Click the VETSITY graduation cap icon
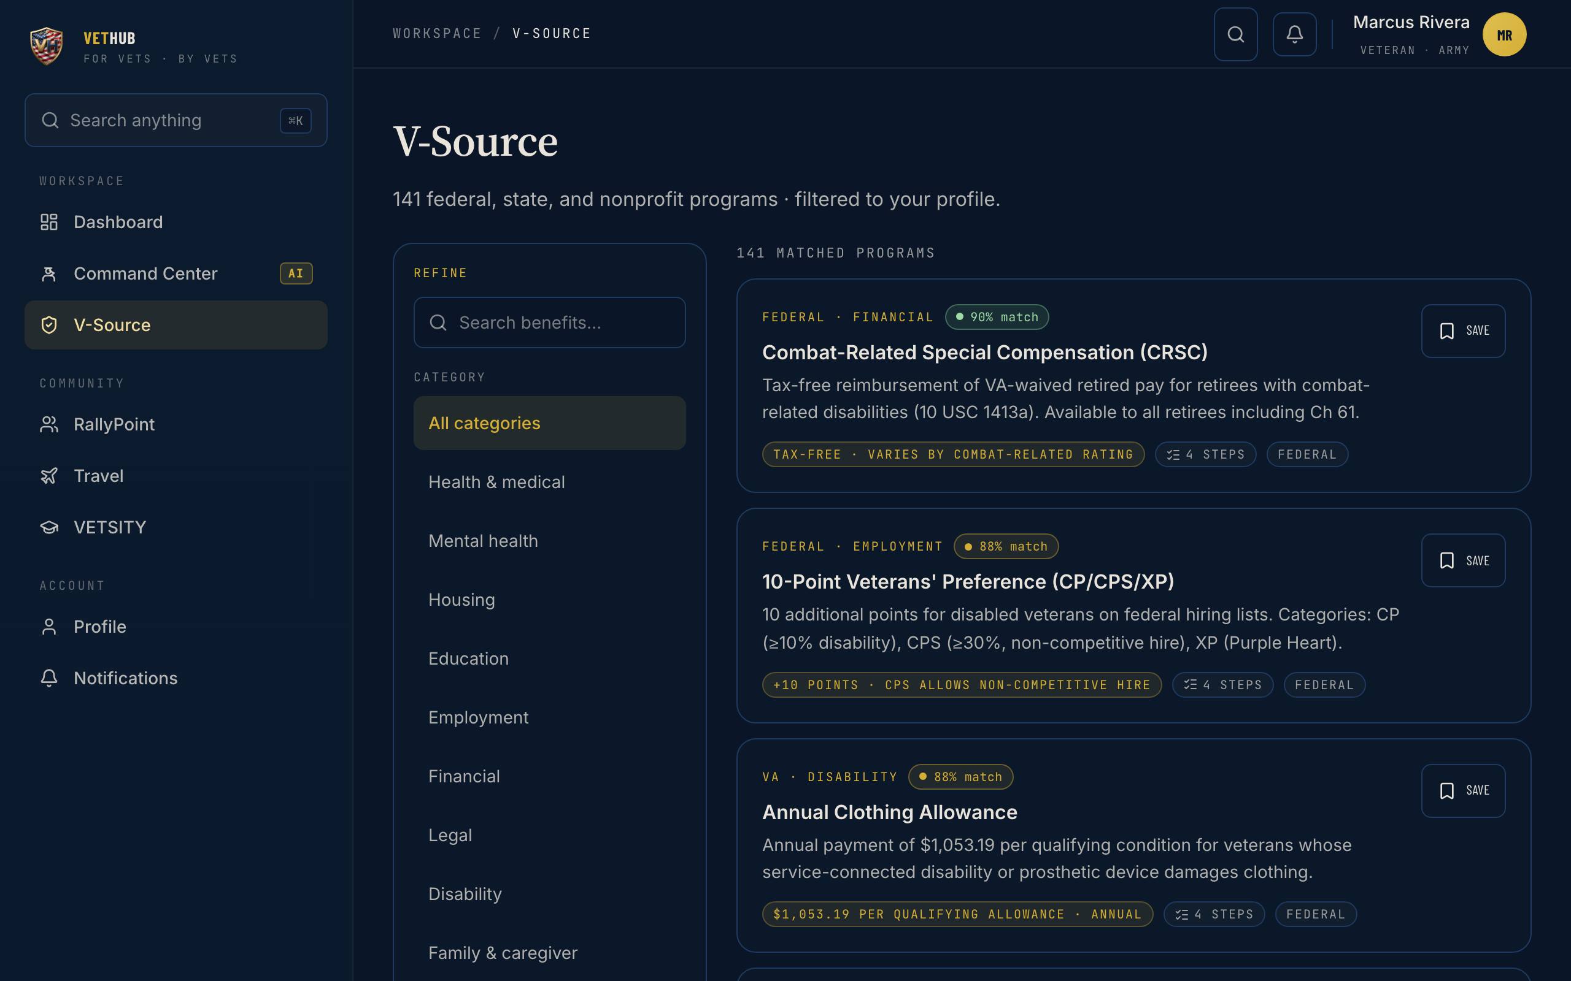 (x=48, y=527)
